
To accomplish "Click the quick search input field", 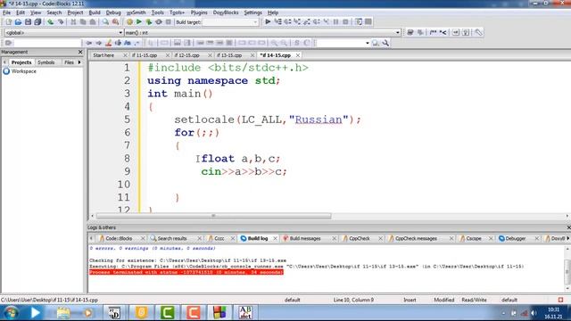I will 47,43.
